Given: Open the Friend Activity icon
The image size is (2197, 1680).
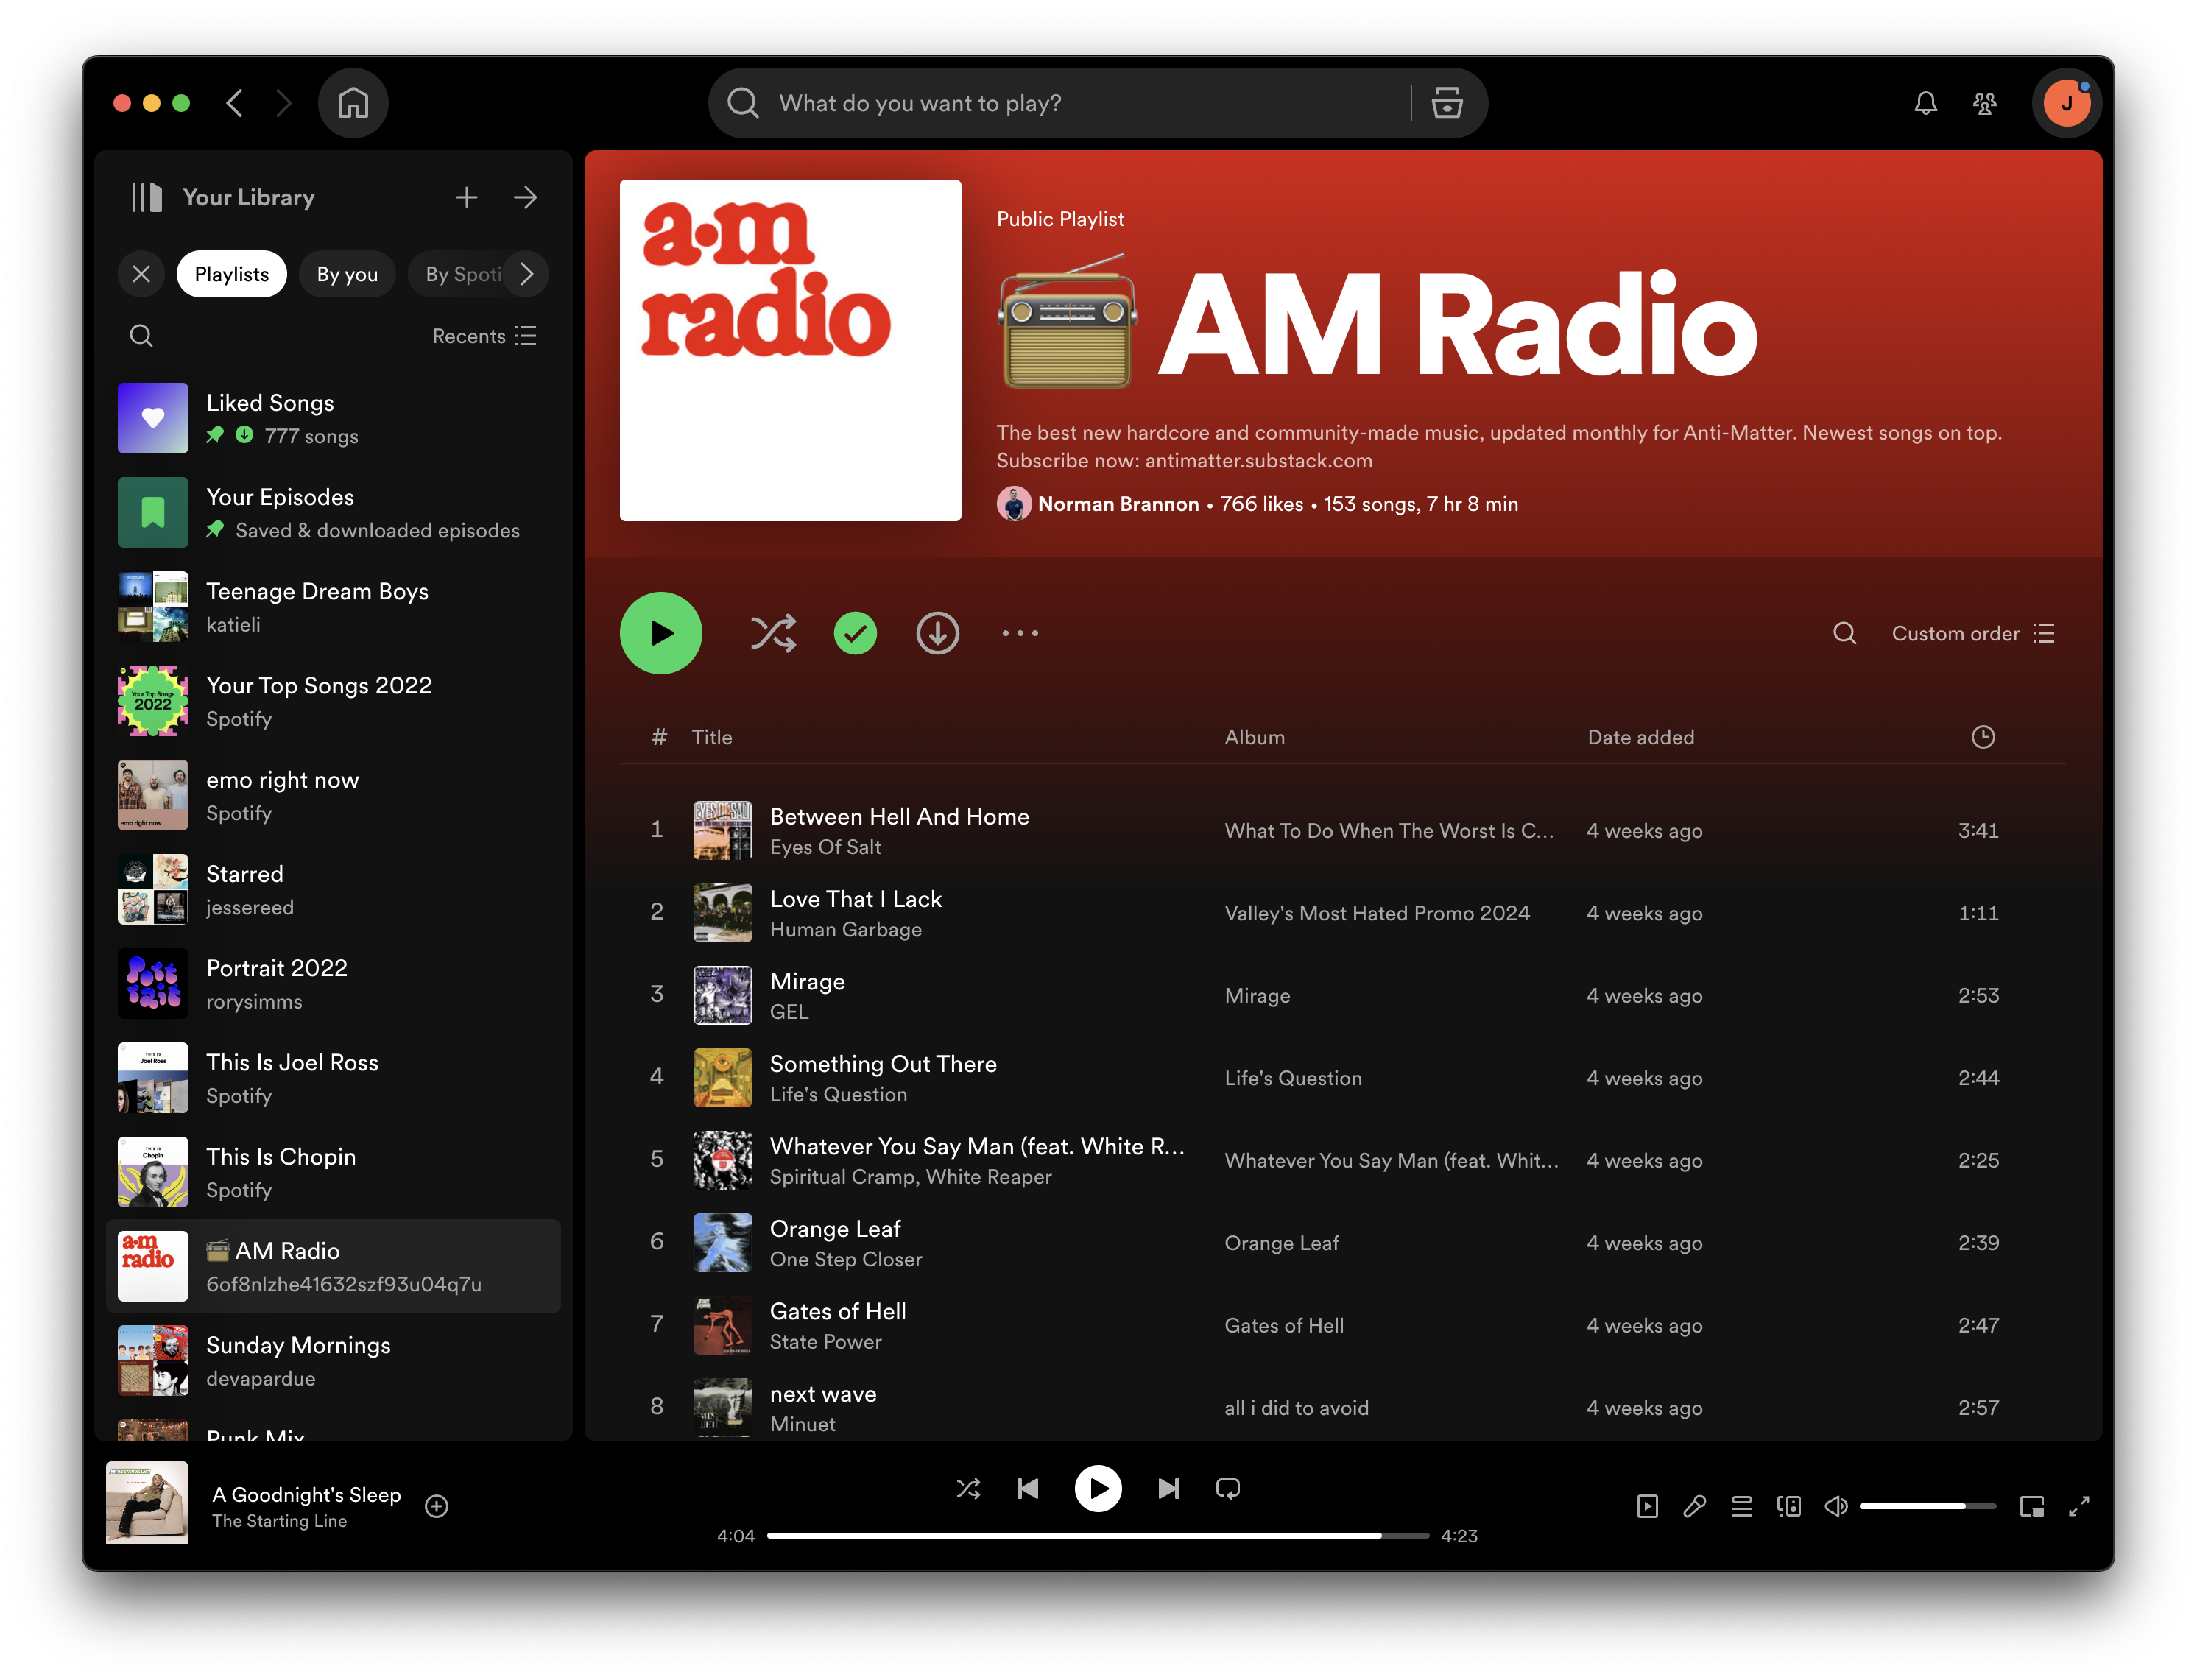Looking at the screenshot, I should click(1984, 103).
